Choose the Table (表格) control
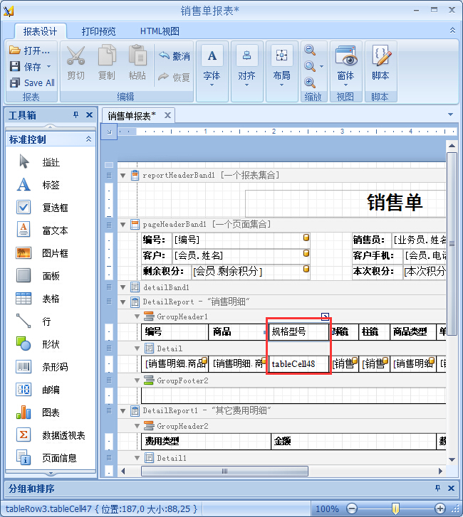 [x=50, y=299]
